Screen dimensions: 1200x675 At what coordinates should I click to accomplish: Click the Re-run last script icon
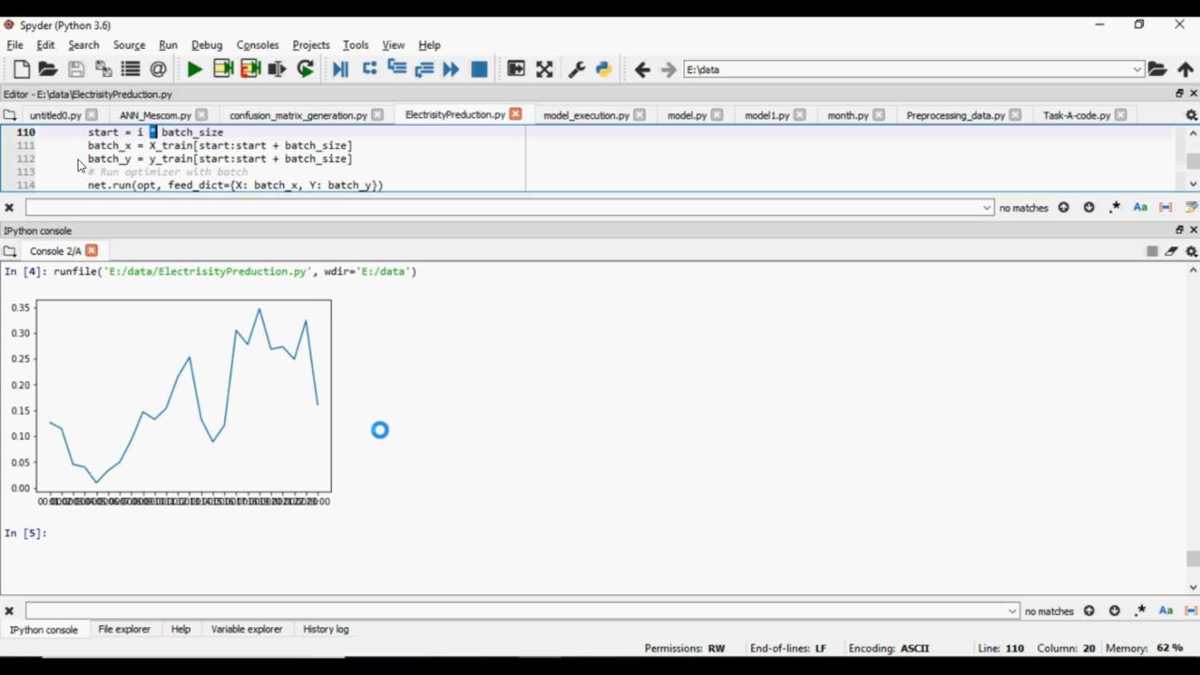click(306, 70)
